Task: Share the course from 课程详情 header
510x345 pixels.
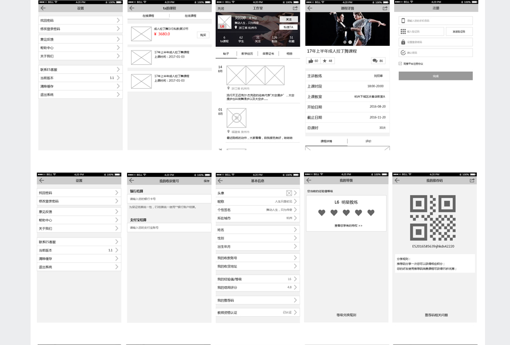Action: 385,8
